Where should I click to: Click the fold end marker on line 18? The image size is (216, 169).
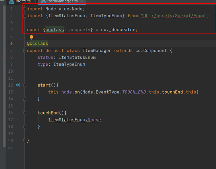point(25,126)
